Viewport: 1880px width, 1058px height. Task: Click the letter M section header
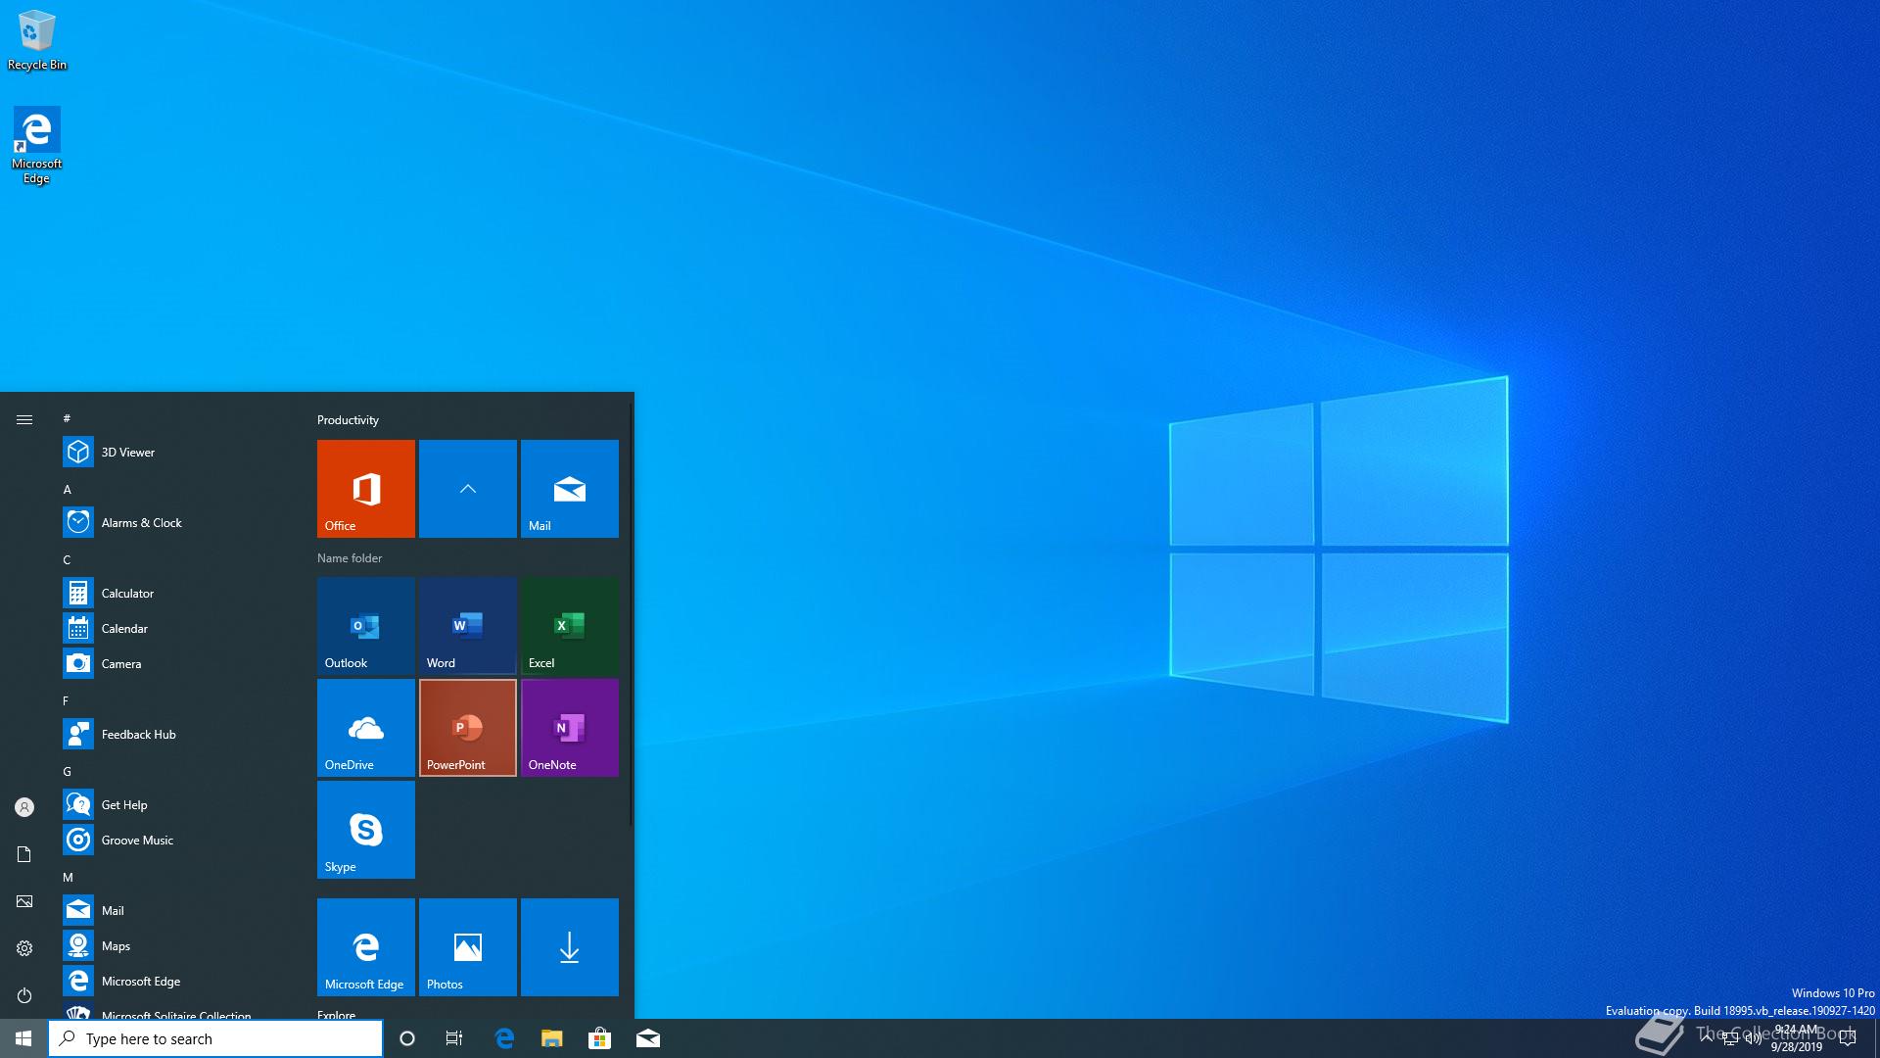click(x=68, y=877)
